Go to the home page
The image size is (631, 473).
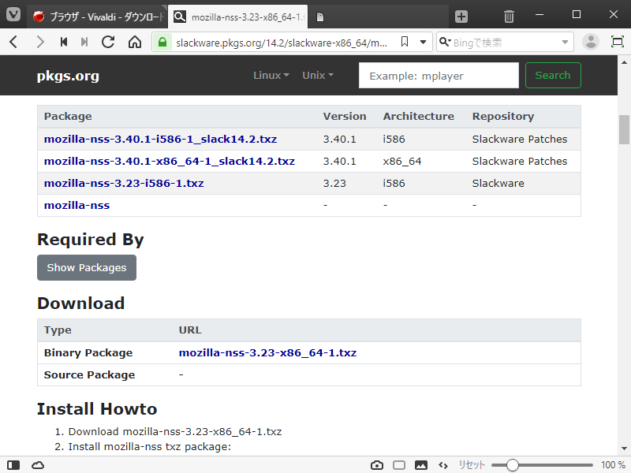pyautogui.click(x=135, y=42)
